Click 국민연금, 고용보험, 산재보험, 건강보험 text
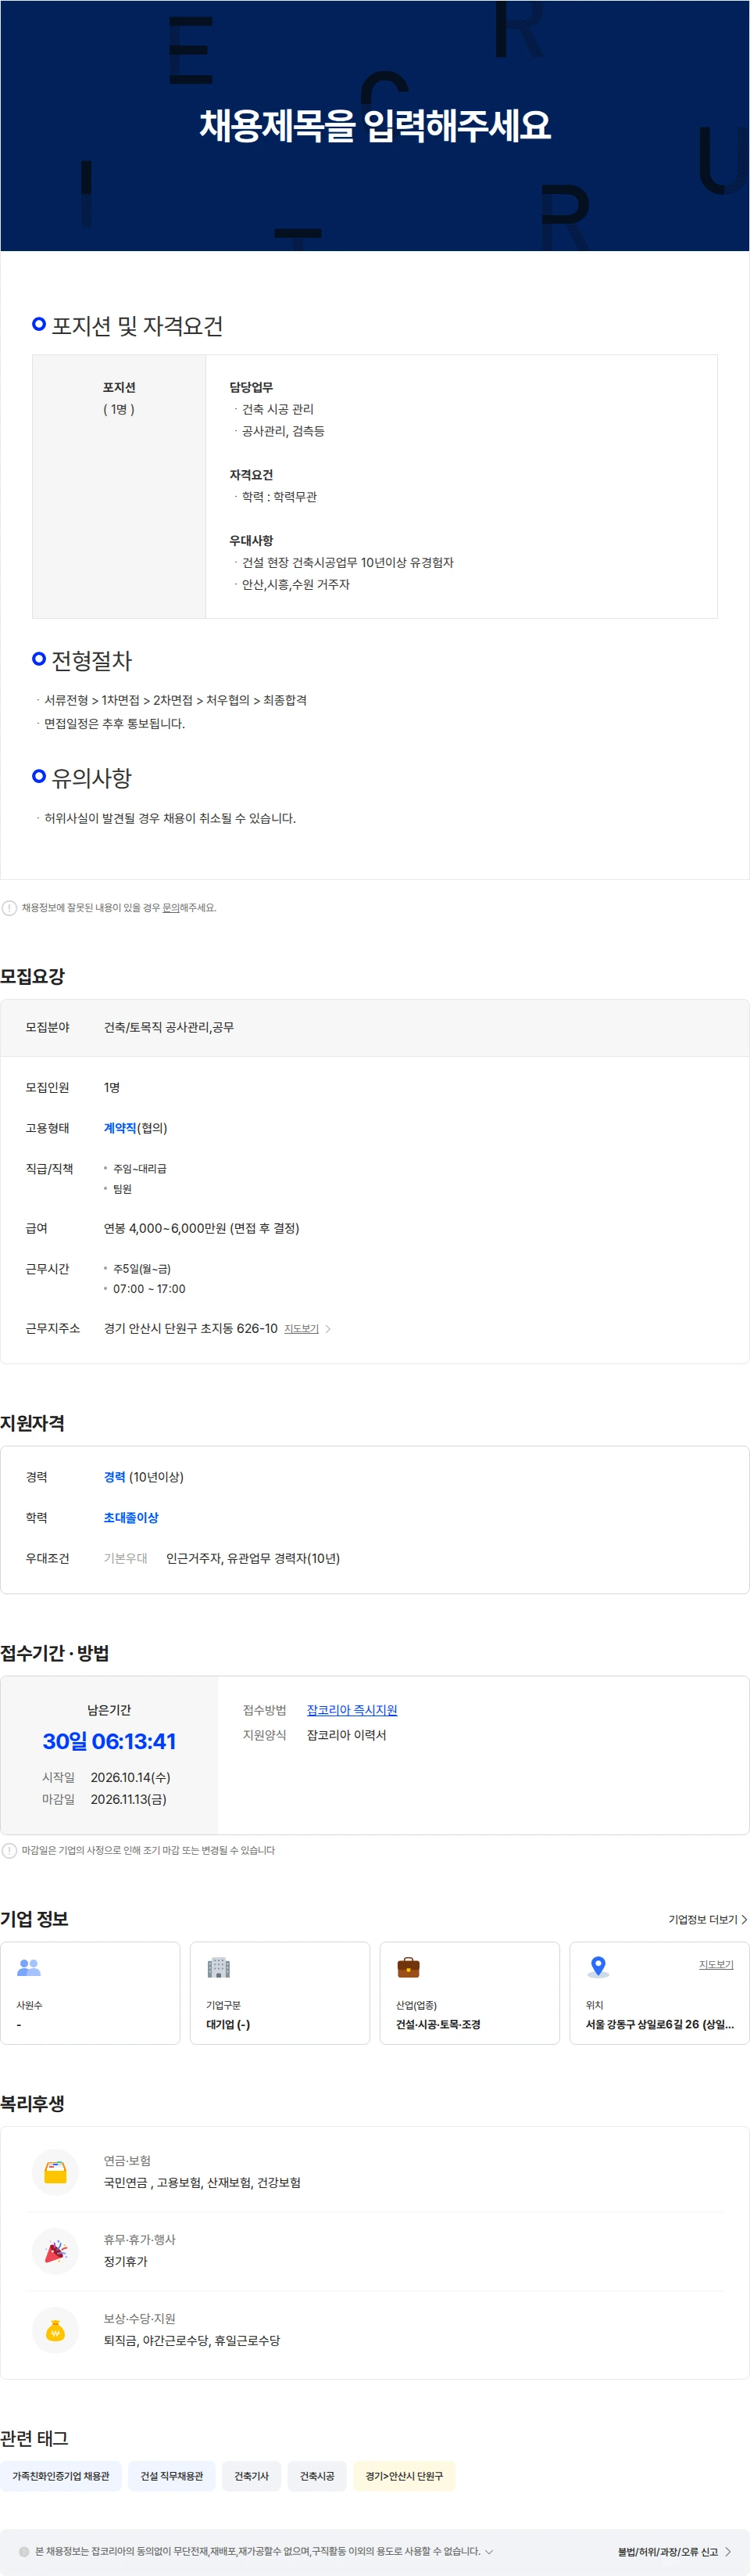This screenshot has width=750, height=2576. pos(202,2183)
